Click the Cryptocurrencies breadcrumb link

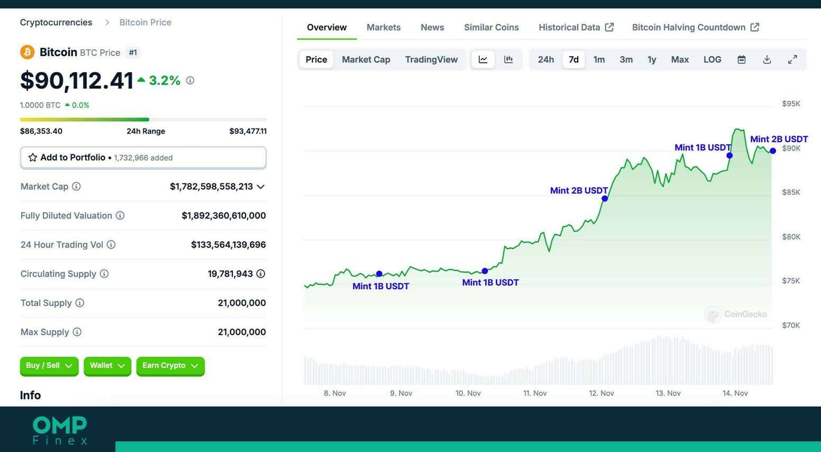click(x=56, y=22)
